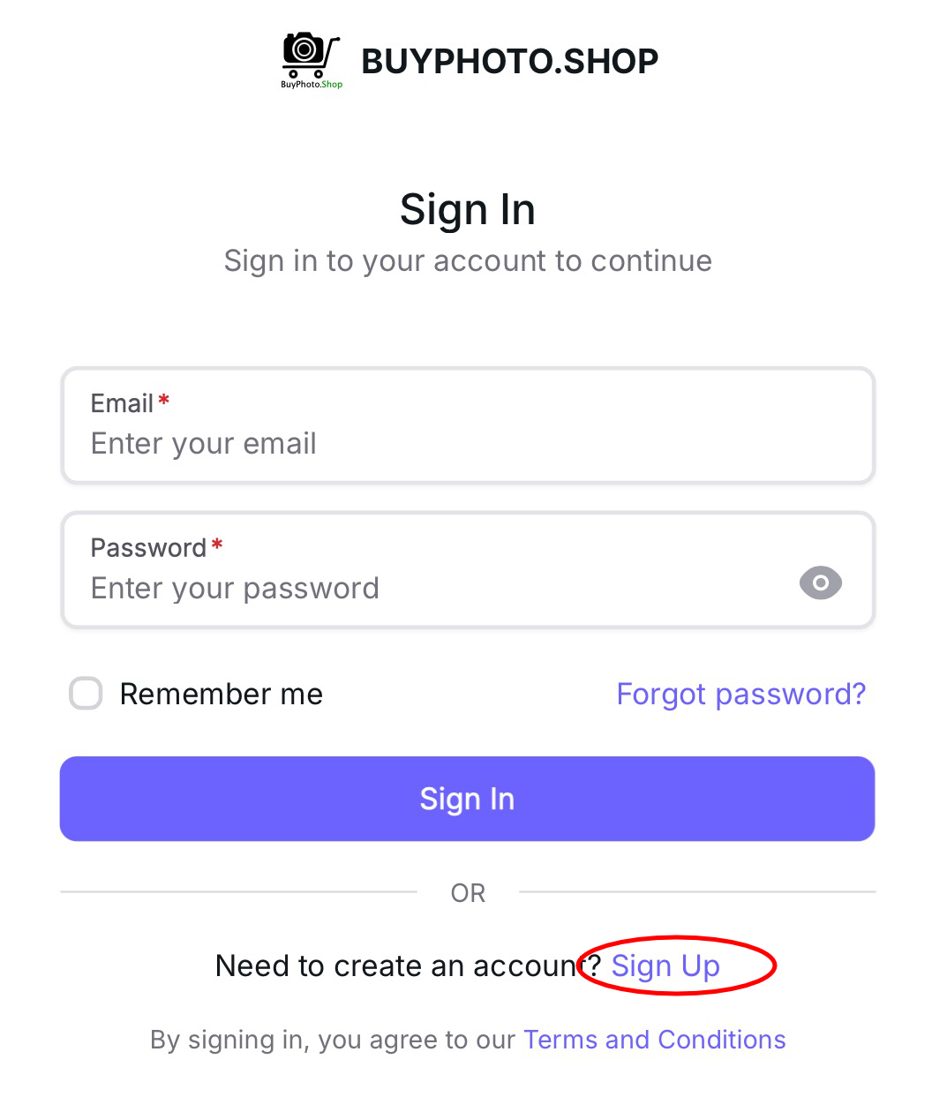This screenshot has height=1112, width=932.
Task: Go to the Sign Up page link
Action: pyautogui.click(x=665, y=966)
